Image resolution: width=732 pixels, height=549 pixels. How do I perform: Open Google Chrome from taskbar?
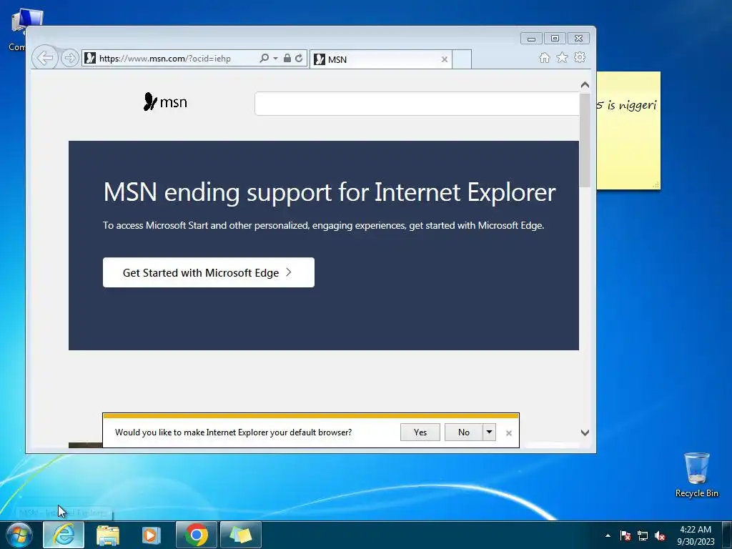tap(197, 535)
